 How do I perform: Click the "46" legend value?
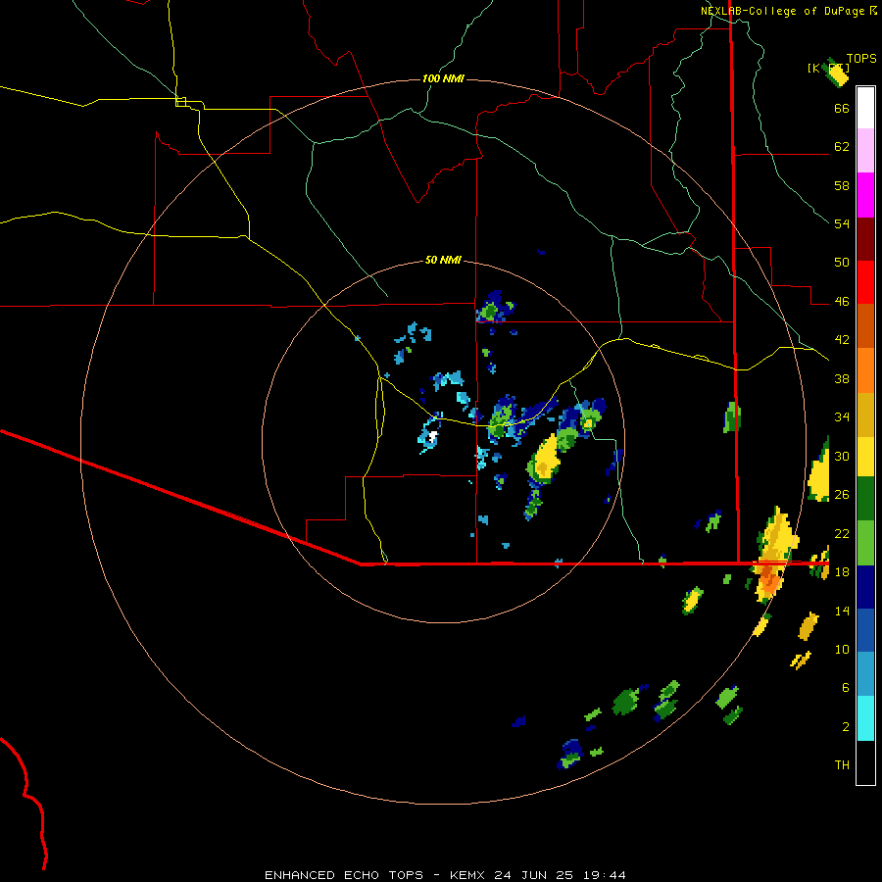coord(842,302)
